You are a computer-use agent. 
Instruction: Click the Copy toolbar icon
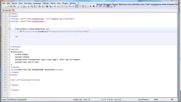coord(32,6)
